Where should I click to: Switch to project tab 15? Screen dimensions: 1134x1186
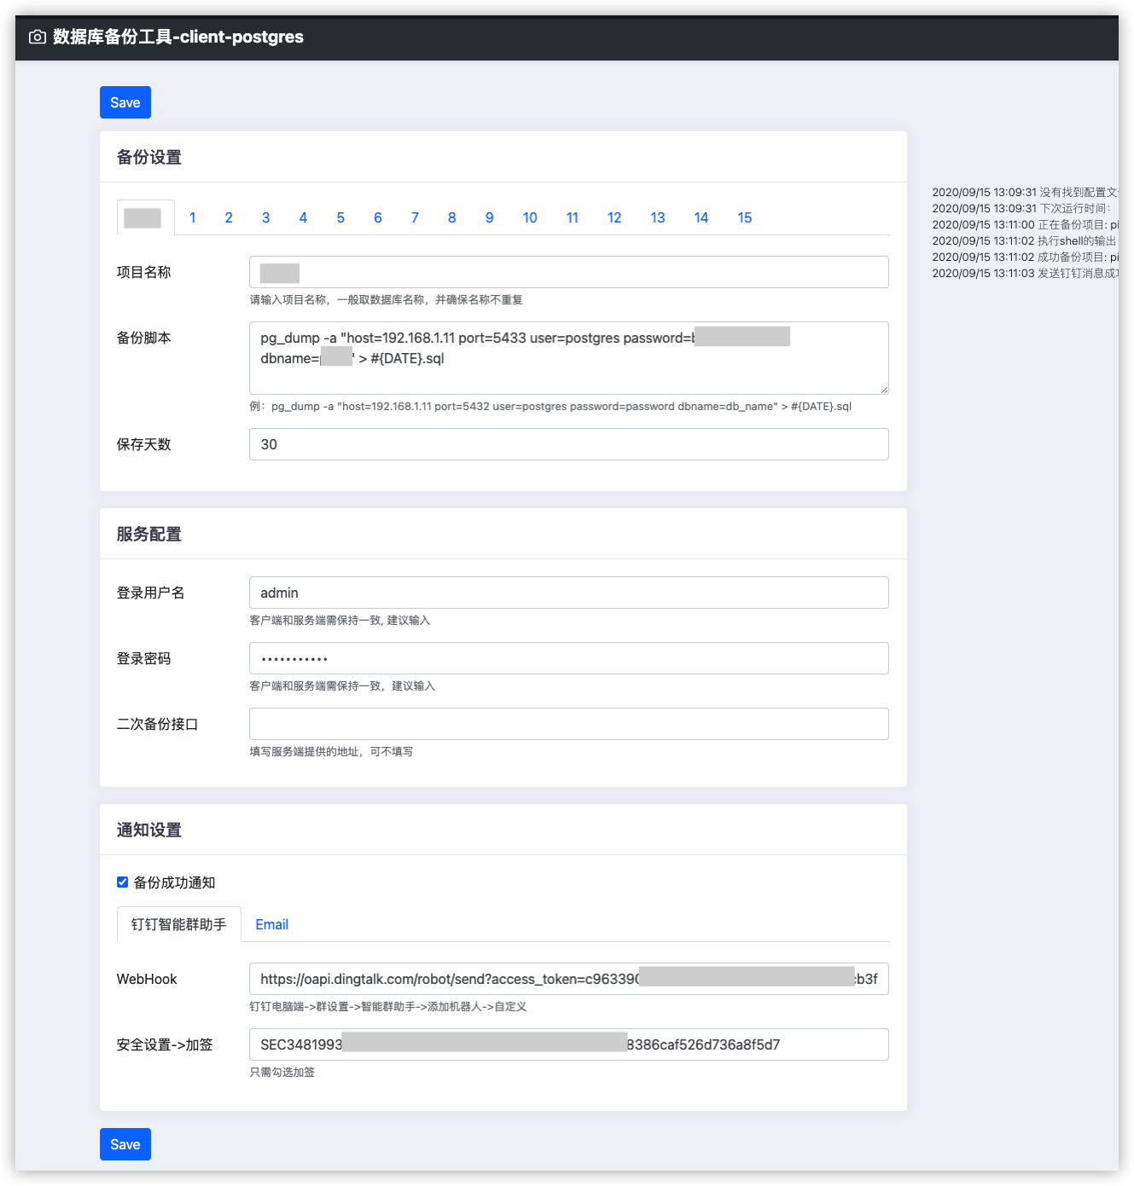[745, 217]
